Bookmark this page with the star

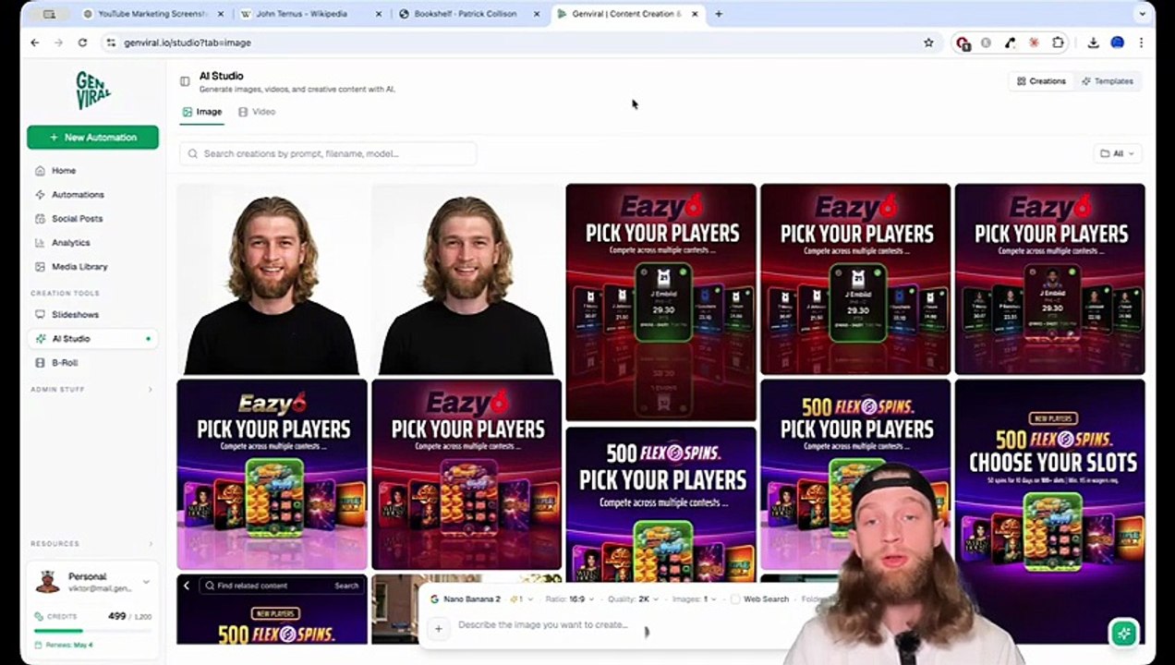(x=928, y=42)
